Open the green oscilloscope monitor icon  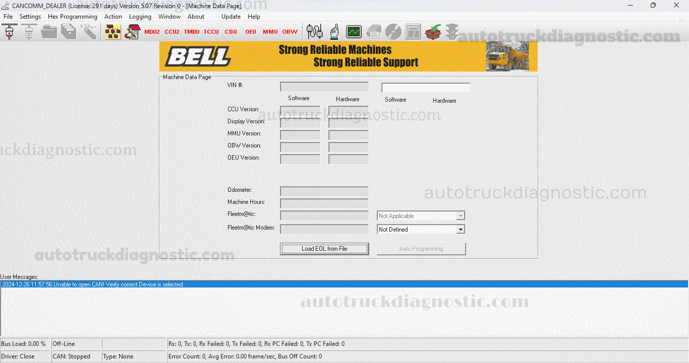[354, 32]
